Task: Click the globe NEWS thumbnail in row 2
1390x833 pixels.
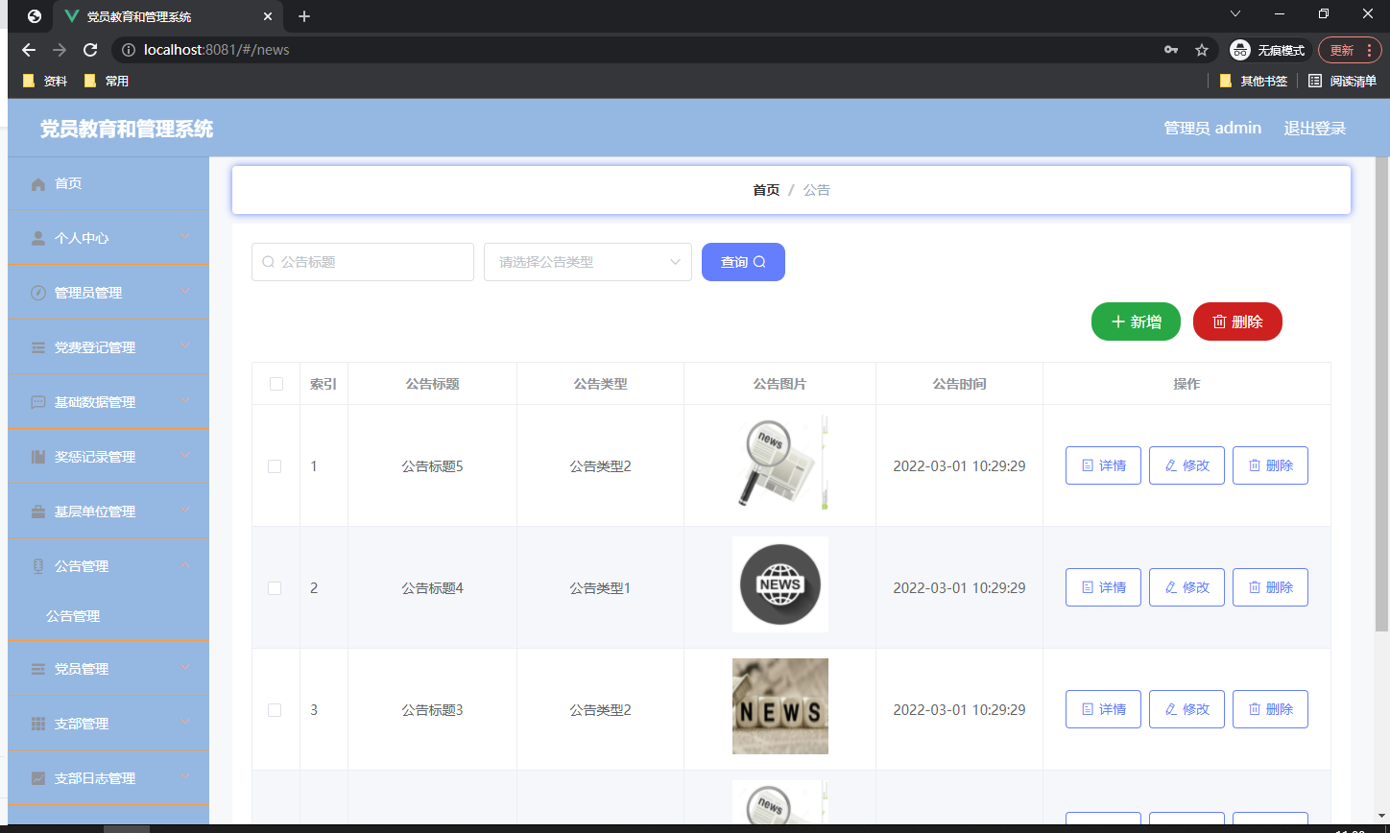Action: (x=779, y=584)
